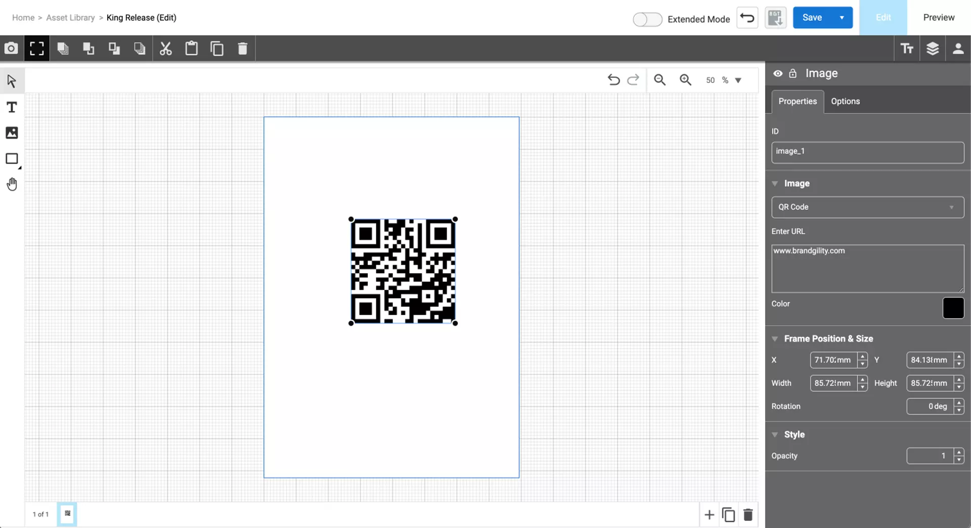The image size is (971, 528).
Task: Collapse the Style section
Action: 775,435
